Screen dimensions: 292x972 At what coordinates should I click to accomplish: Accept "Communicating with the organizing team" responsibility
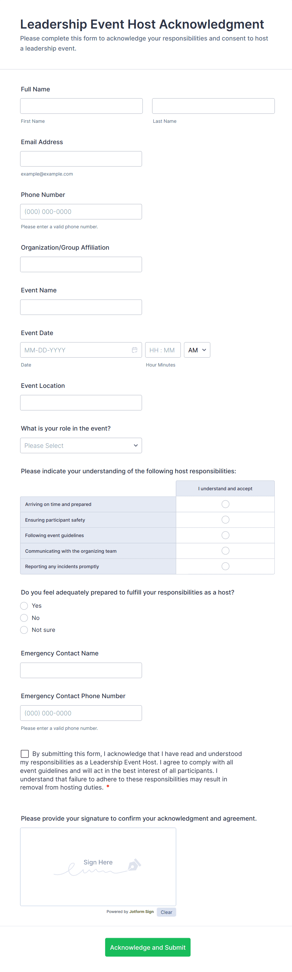pyautogui.click(x=225, y=551)
